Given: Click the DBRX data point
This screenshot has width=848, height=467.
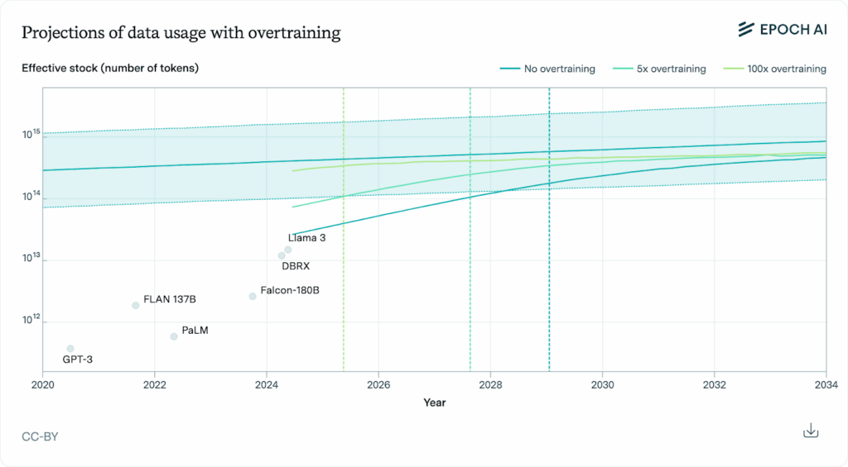Looking at the screenshot, I should [282, 255].
